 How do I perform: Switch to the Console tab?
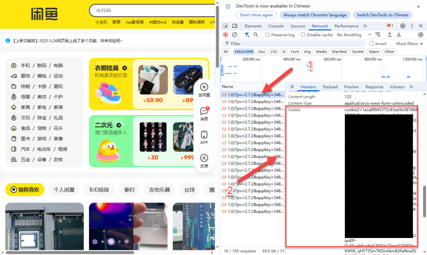click(x=276, y=26)
